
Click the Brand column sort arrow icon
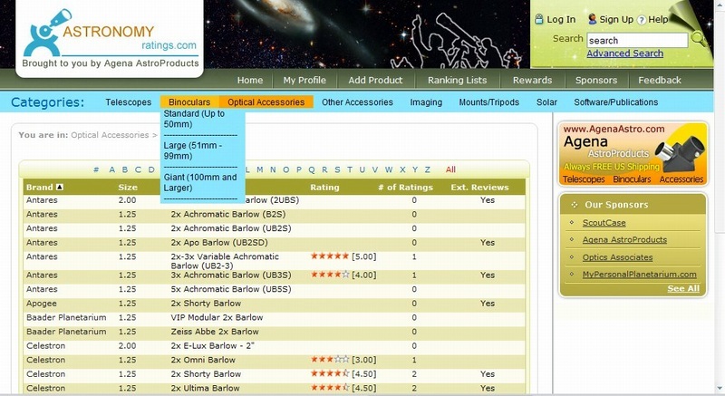tap(59, 188)
